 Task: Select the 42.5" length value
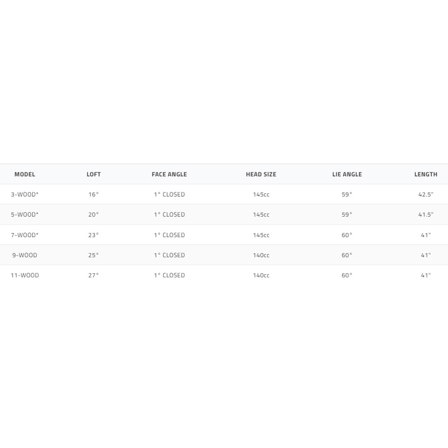coord(426,194)
